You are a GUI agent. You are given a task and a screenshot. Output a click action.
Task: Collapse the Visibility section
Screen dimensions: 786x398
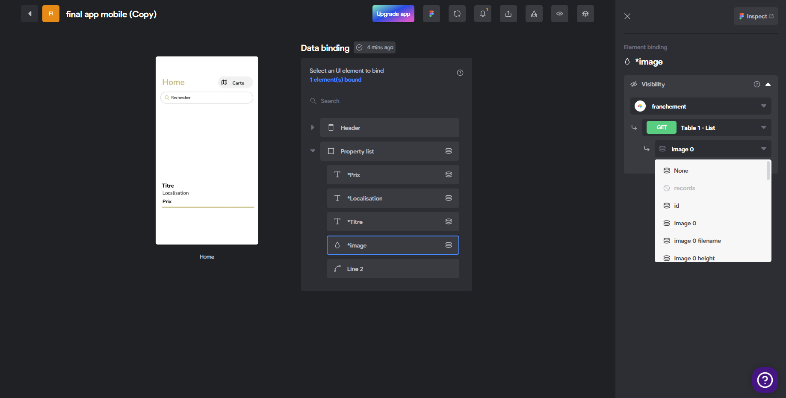click(x=768, y=84)
